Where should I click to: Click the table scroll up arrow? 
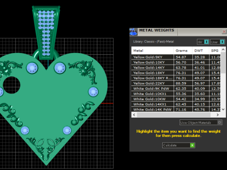pos(223,50)
